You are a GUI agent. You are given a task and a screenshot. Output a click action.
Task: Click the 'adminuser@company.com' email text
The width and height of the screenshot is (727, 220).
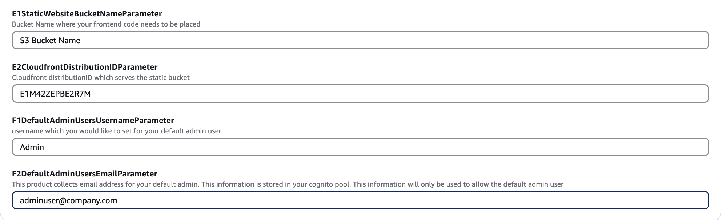click(68, 200)
